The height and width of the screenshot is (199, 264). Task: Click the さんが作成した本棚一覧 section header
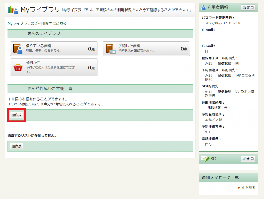(50, 88)
